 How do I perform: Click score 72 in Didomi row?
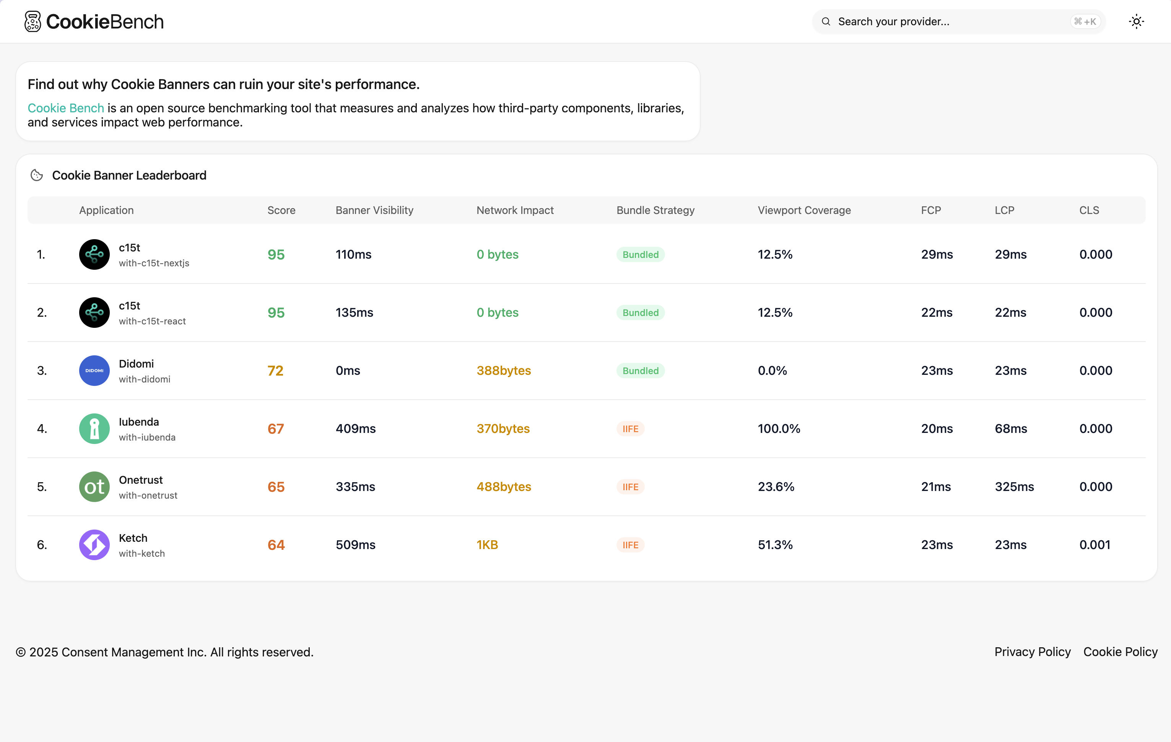click(x=275, y=370)
